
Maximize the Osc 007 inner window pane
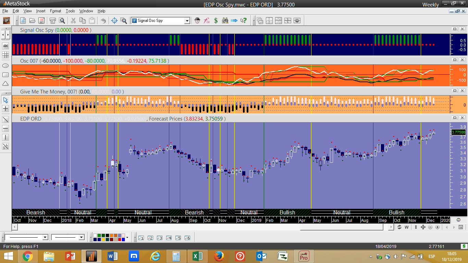pos(455,60)
